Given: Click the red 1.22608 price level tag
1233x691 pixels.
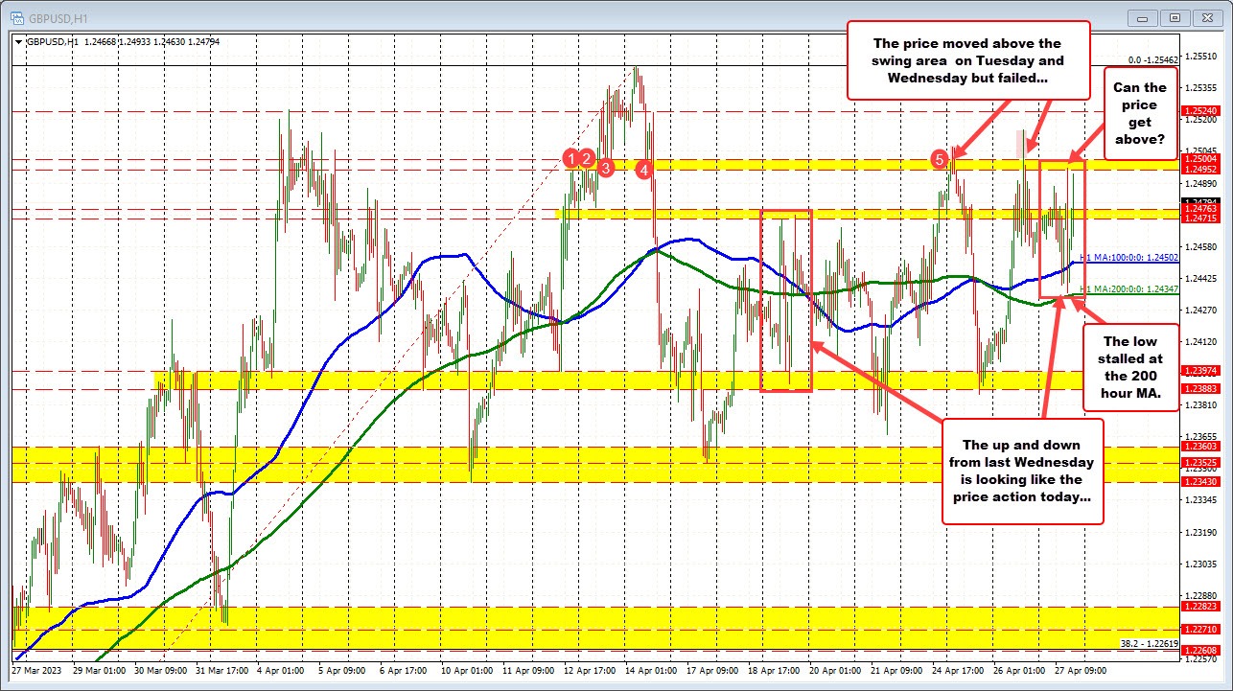Looking at the screenshot, I should [1202, 651].
